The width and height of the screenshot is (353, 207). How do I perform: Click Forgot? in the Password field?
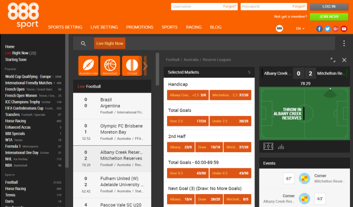[x=299, y=6]
